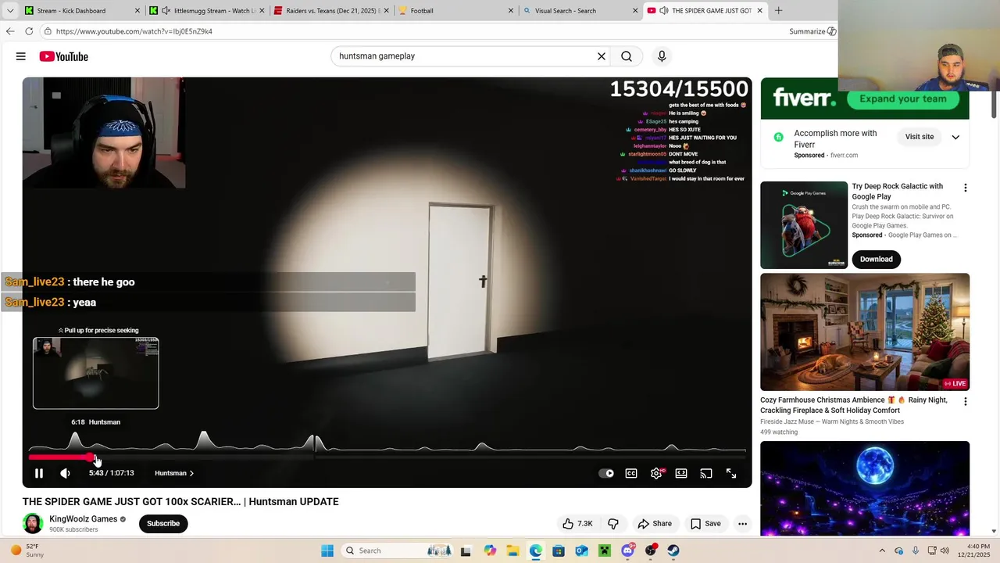Viewport: 1000px width, 563px height.
Task: Click the red video progress bar
Action: (x=60, y=457)
